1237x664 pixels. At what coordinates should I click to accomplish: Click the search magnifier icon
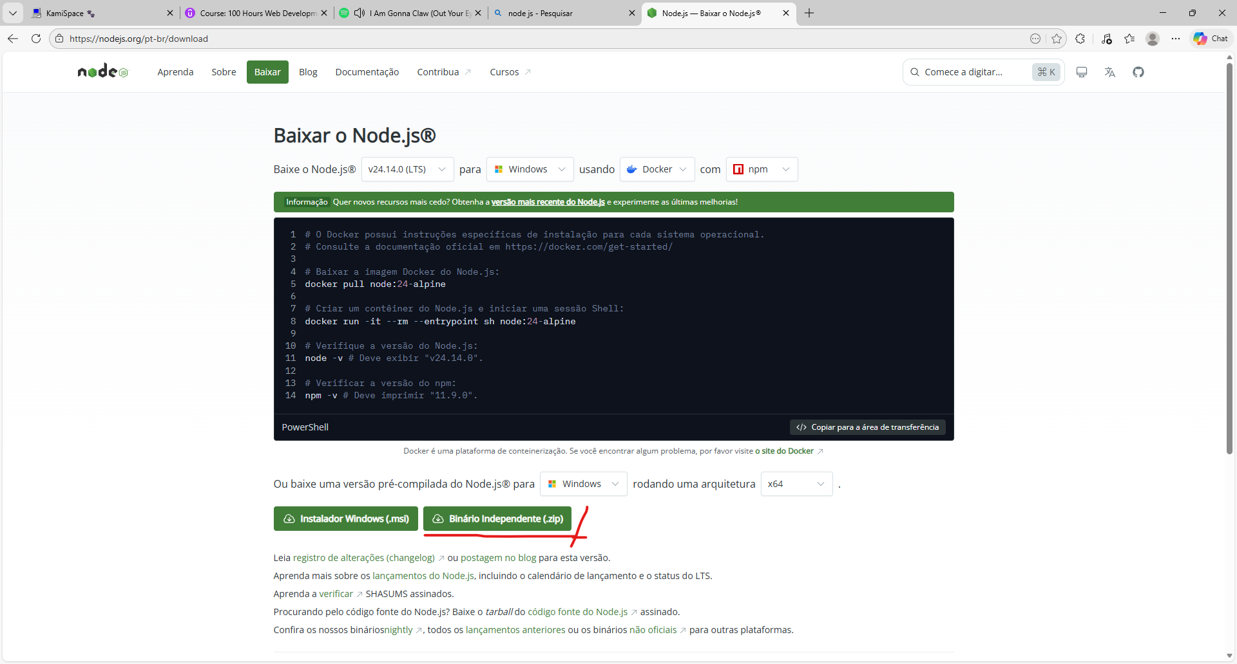pyautogui.click(x=915, y=72)
